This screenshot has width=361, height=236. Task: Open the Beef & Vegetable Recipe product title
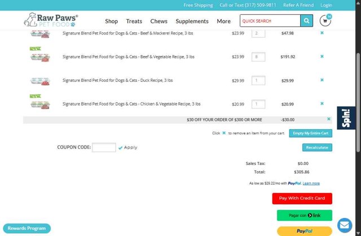tap(129, 56)
